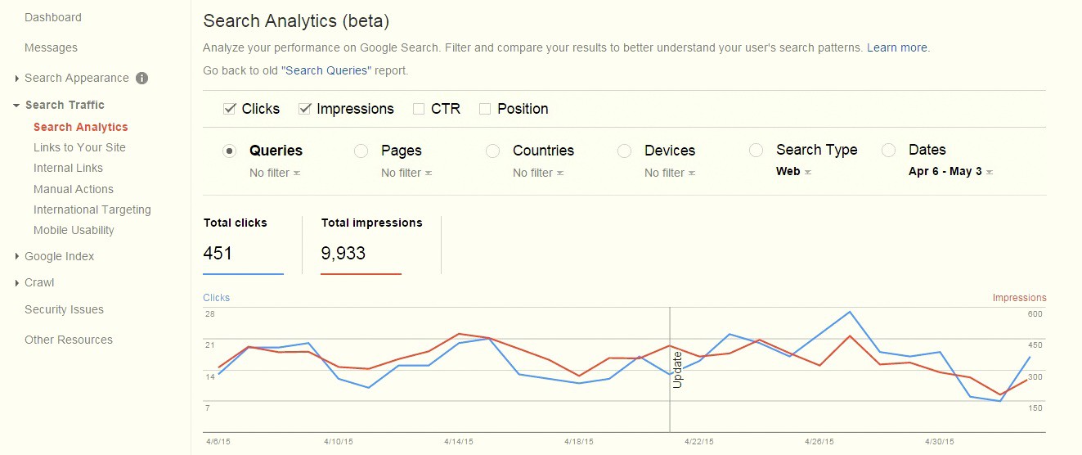The height and width of the screenshot is (455, 1082).
Task: Open the old "Search Queries" report link
Action: click(326, 70)
